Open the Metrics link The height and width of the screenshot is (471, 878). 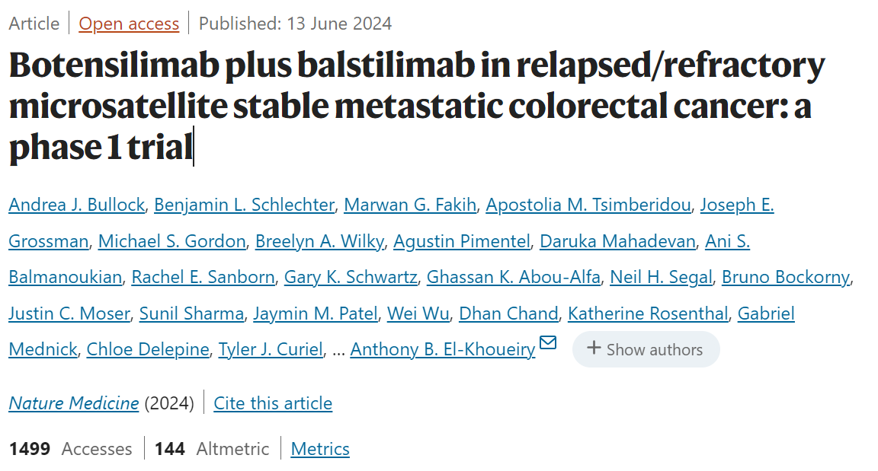320,449
